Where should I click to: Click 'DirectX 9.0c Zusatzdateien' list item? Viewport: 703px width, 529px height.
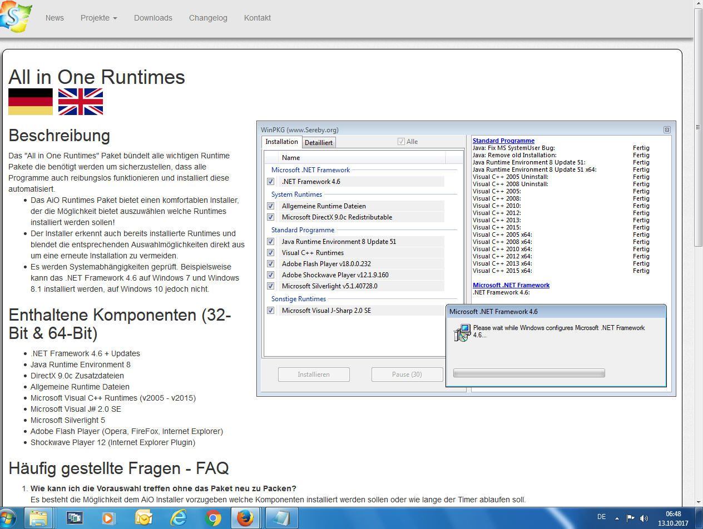pyautogui.click(x=77, y=376)
